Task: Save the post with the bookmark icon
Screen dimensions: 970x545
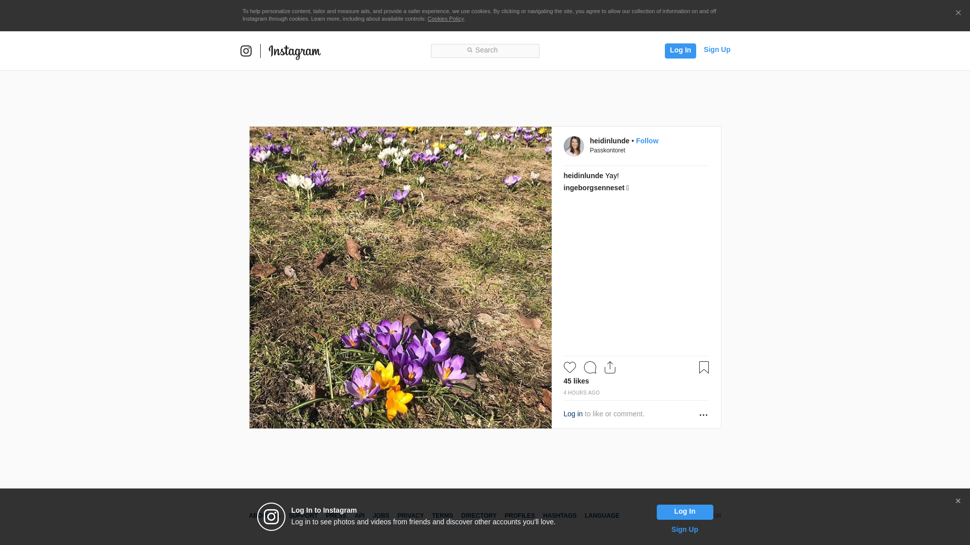Action: (704, 367)
